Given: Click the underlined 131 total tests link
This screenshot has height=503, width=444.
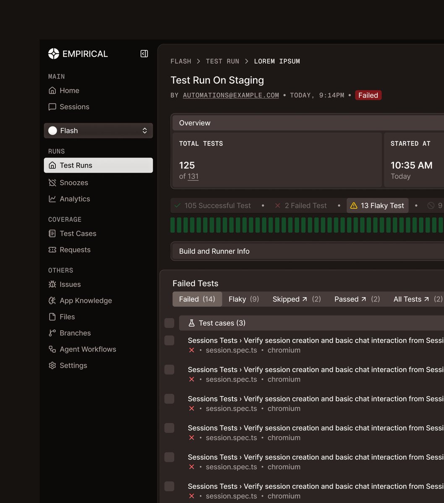Looking at the screenshot, I should click(x=193, y=176).
